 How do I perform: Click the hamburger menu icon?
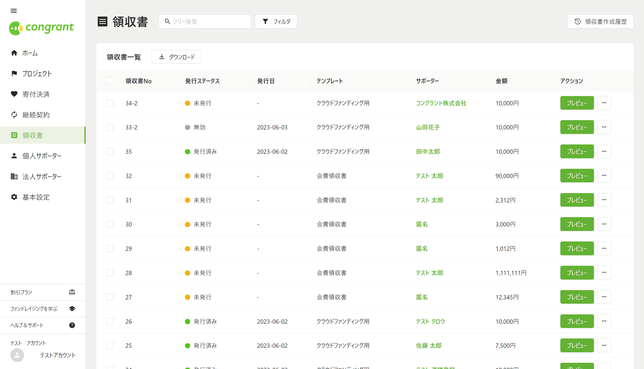tap(14, 11)
